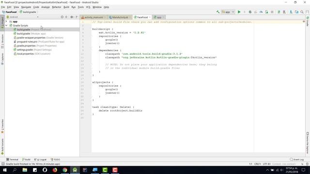This screenshot has height=174, width=310.
Task: Open the Build tool window at bottom
Action: coord(26,159)
